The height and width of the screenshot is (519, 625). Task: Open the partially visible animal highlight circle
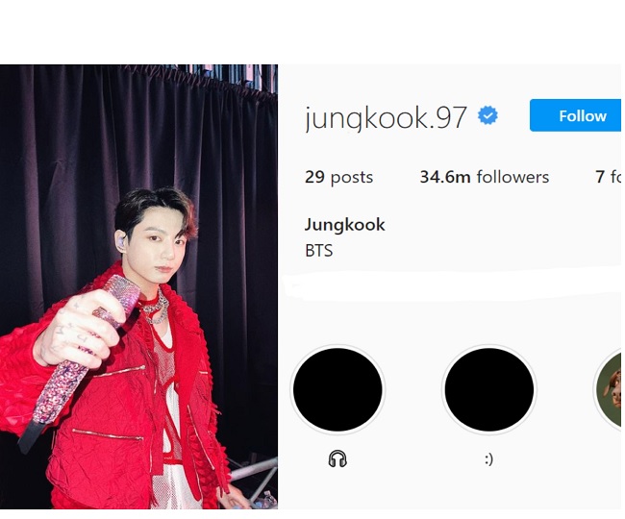click(608, 389)
